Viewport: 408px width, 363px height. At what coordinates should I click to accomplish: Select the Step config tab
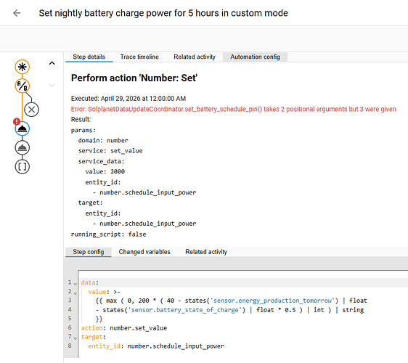point(89,252)
